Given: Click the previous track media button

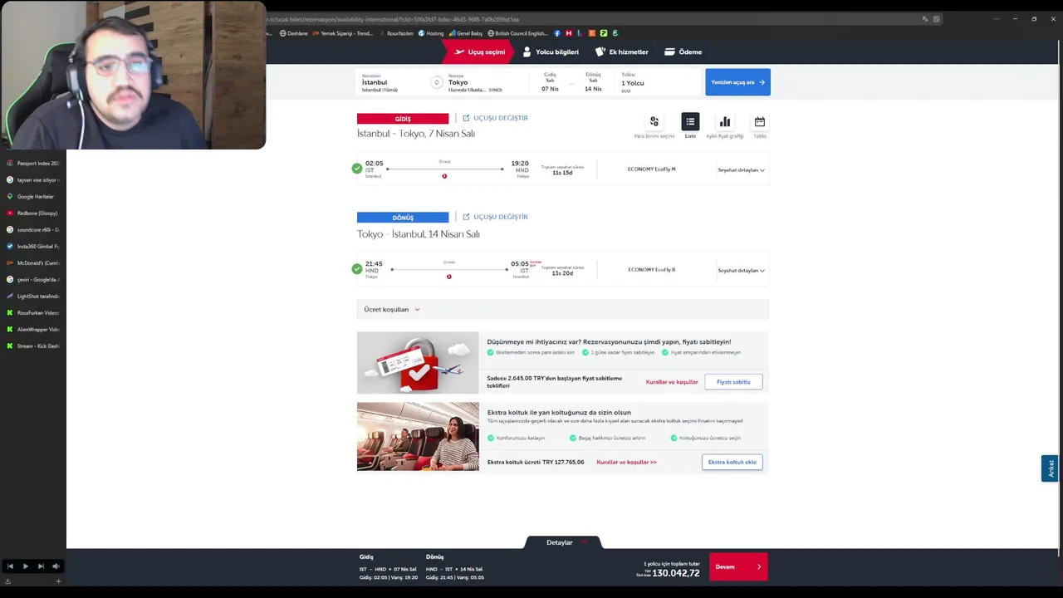Looking at the screenshot, I should (10, 566).
